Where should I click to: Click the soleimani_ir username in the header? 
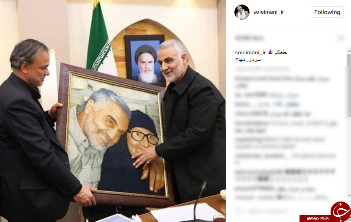pyautogui.click(x=268, y=12)
